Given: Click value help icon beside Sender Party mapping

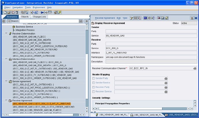Looking at the screenshot, I should tap(166, 78).
